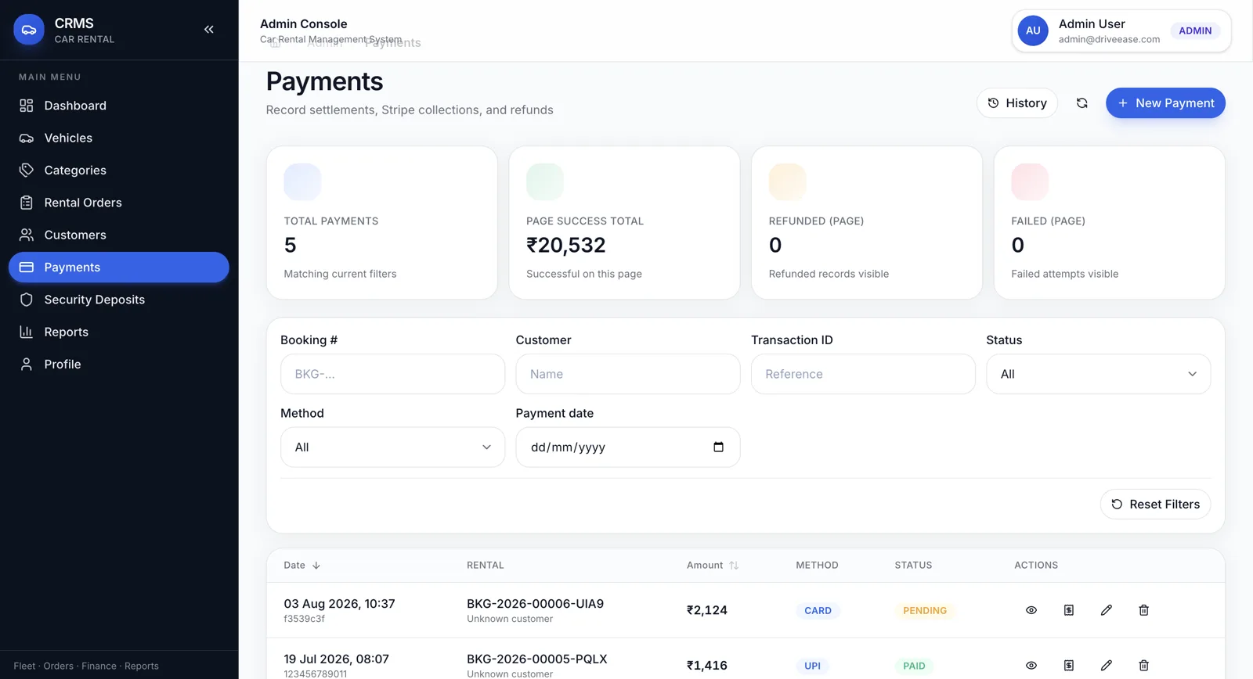Click the PENDING status badge

click(925, 611)
